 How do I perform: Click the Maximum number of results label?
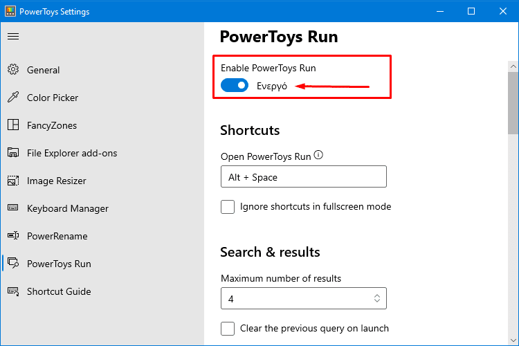(x=281, y=278)
